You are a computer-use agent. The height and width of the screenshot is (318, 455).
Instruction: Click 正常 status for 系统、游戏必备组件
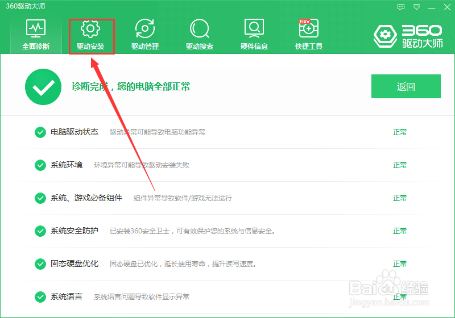(400, 198)
